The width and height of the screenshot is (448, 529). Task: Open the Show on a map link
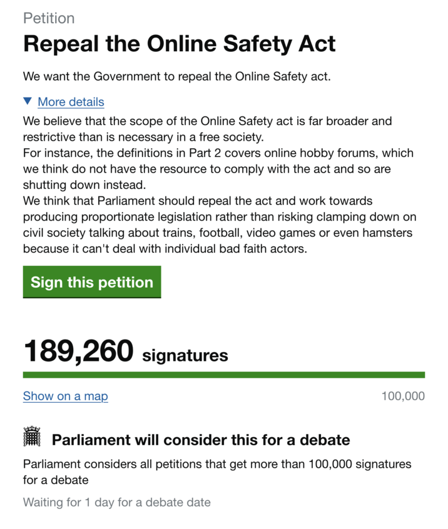click(x=65, y=396)
